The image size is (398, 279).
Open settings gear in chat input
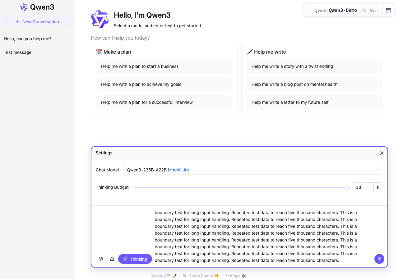click(x=101, y=259)
